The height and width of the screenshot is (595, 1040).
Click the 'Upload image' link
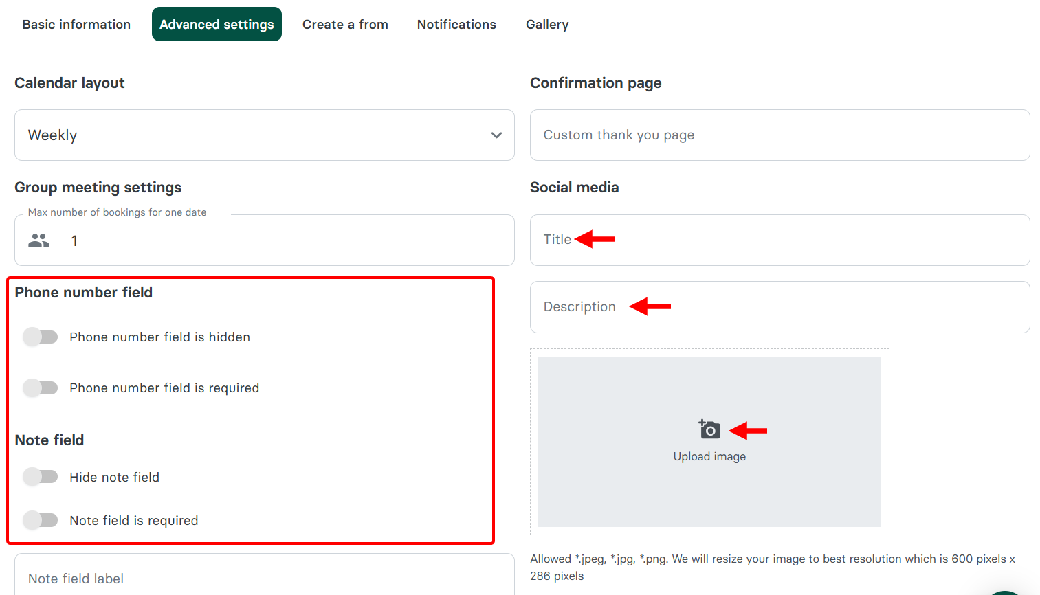coord(709,456)
